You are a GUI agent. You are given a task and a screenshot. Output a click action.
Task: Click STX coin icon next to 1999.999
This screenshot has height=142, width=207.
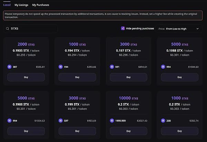pyautogui.click(x=112, y=121)
